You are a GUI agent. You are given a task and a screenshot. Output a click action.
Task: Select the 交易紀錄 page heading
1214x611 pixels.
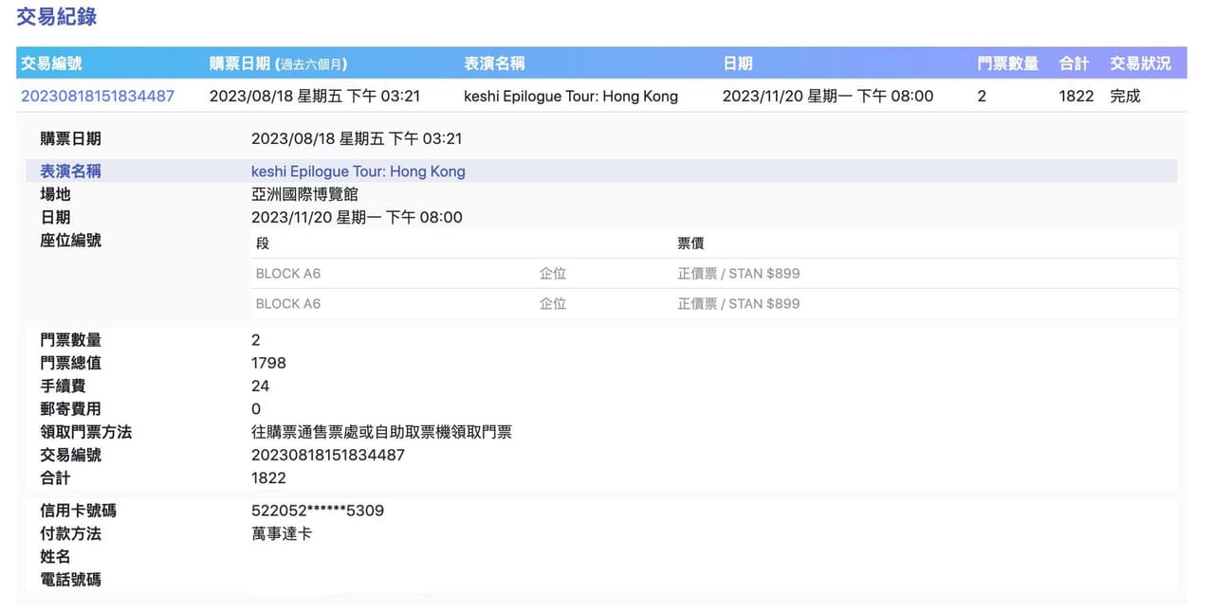(x=54, y=17)
